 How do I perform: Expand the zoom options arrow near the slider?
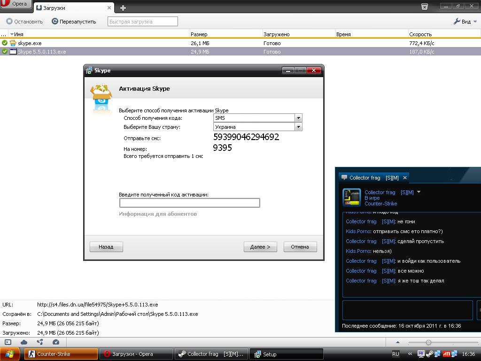coord(397,342)
